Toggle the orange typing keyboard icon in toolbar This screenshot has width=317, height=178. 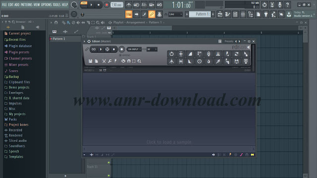pyautogui.click(x=129, y=14)
